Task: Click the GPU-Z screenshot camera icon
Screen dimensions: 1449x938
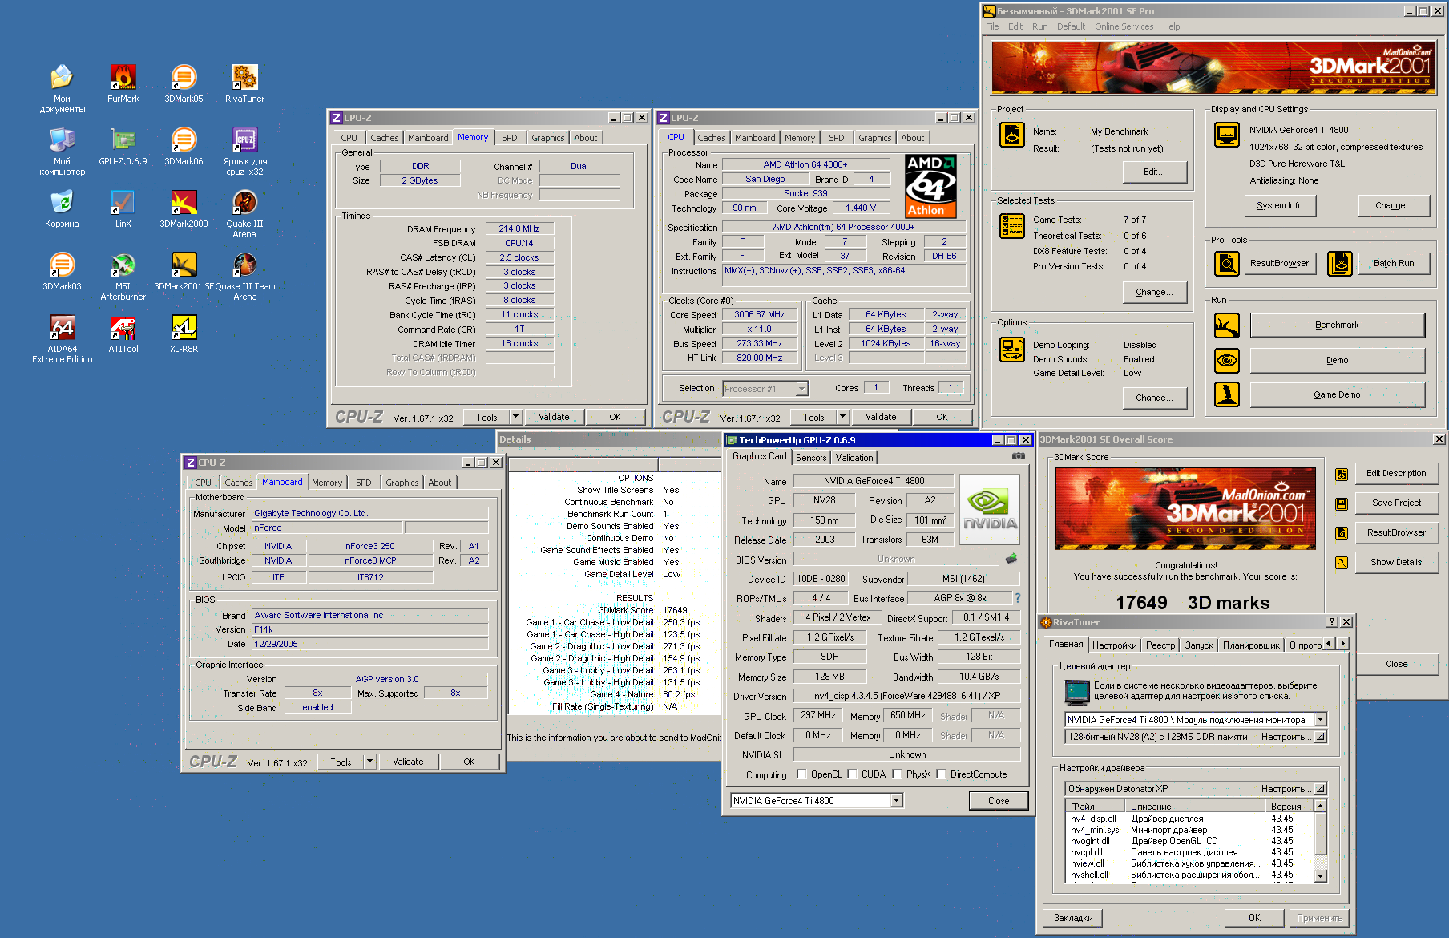Action: (1018, 456)
